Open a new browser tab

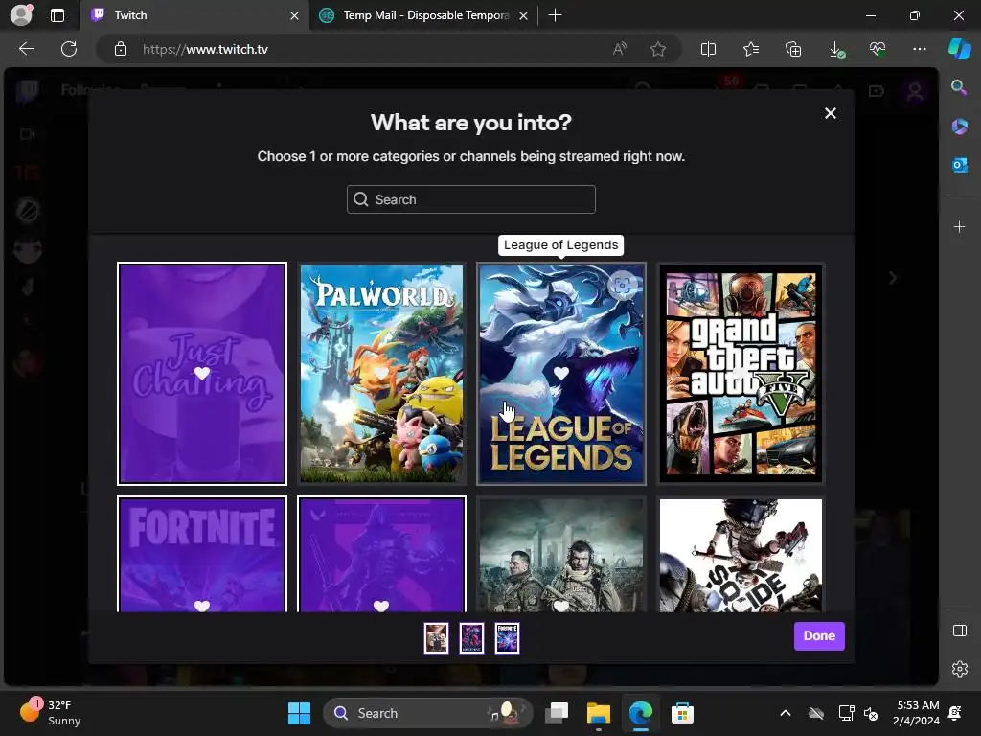pyautogui.click(x=555, y=15)
